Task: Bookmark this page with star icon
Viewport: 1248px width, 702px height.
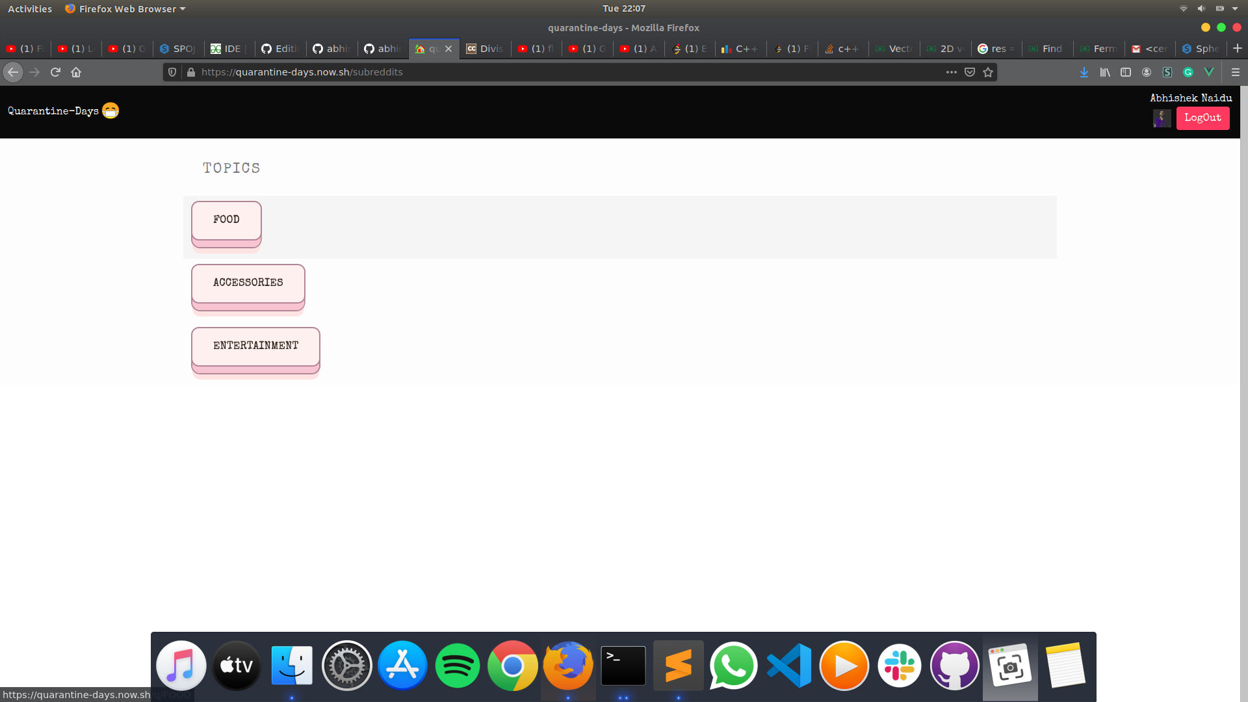Action: (x=988, y=72)
